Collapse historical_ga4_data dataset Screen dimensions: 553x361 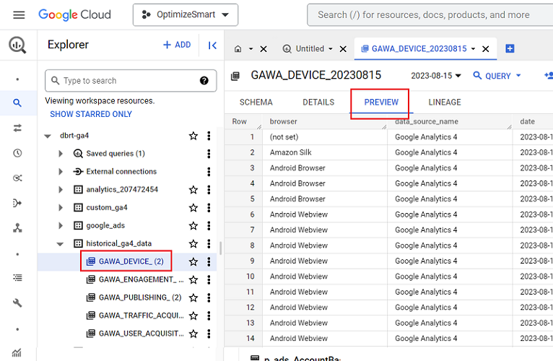(x=61, y=244)
